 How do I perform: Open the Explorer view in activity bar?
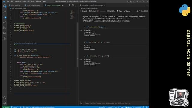click(5, 6)
